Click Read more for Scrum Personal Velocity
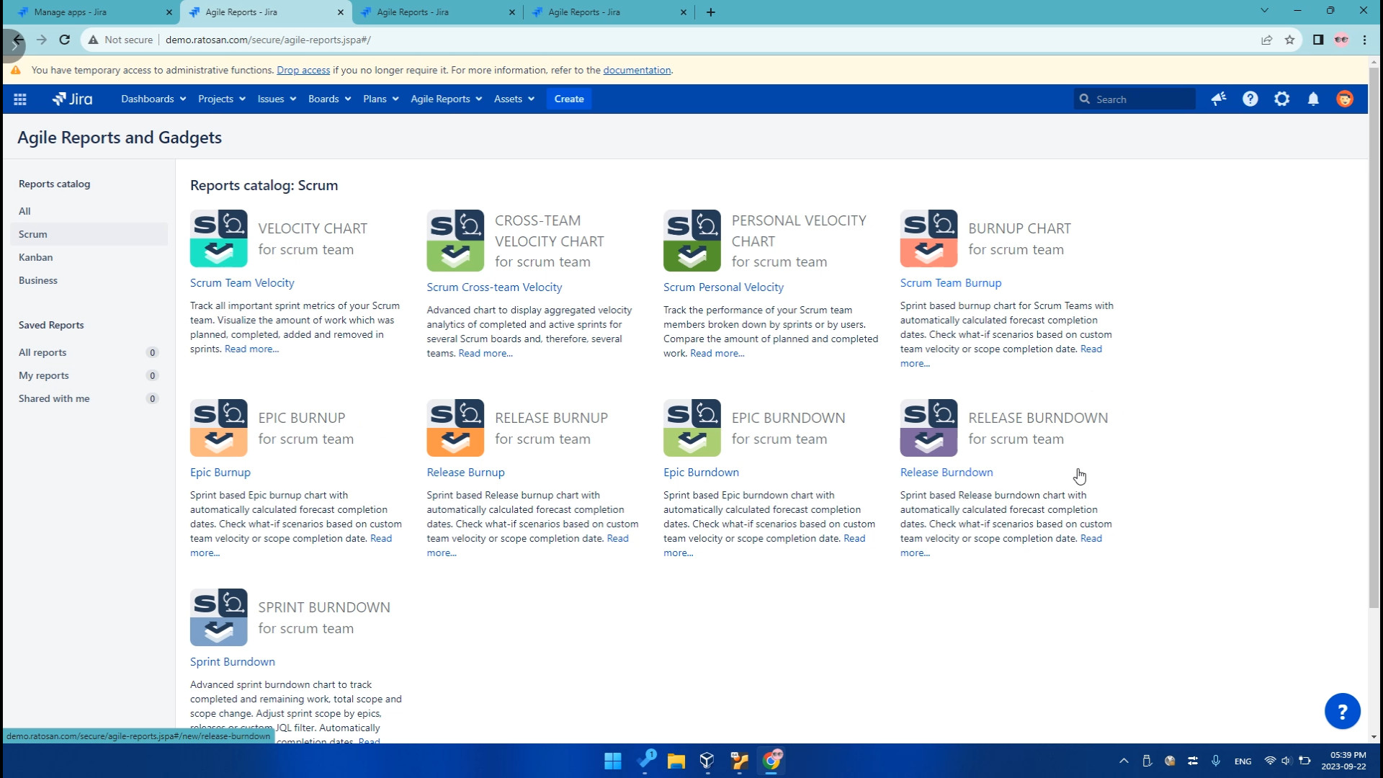Viewport: 1383px width, 778px height. click(717, 354)
